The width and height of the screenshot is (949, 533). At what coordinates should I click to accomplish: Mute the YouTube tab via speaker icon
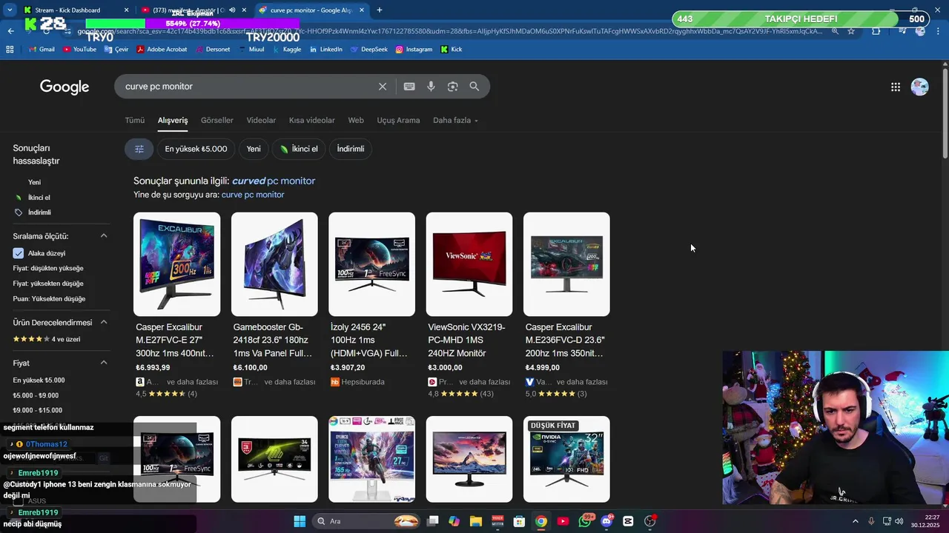tap(233, 10)
